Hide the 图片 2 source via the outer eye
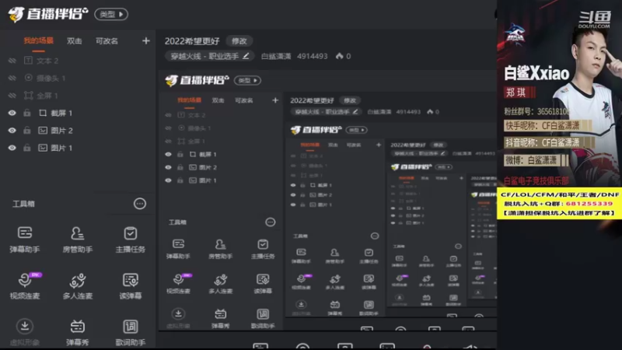The height and width of the screenshot is (350, 622). tap(12, 131)
